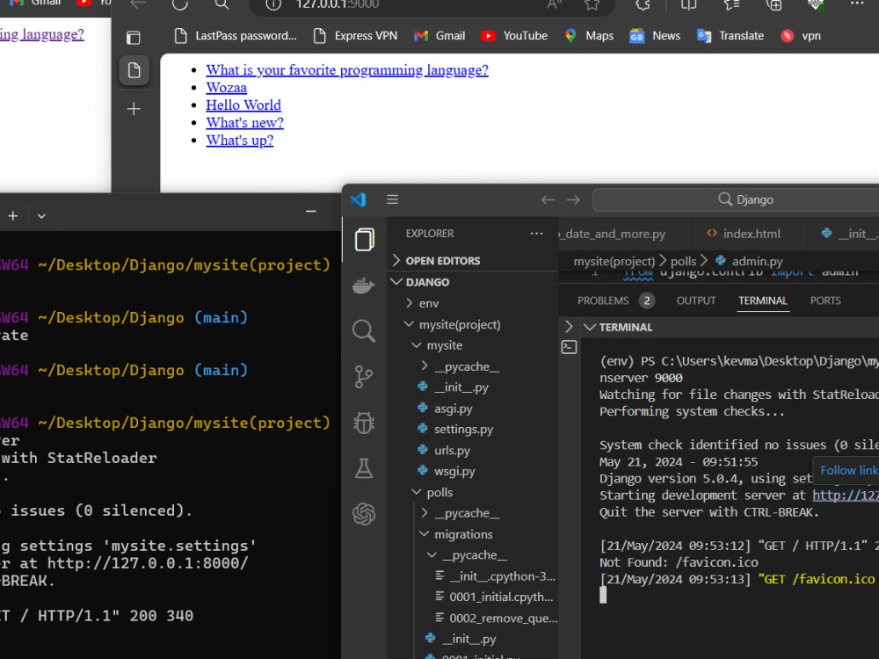
Task: View site information icon in address bar
Action: pos(273,4)
